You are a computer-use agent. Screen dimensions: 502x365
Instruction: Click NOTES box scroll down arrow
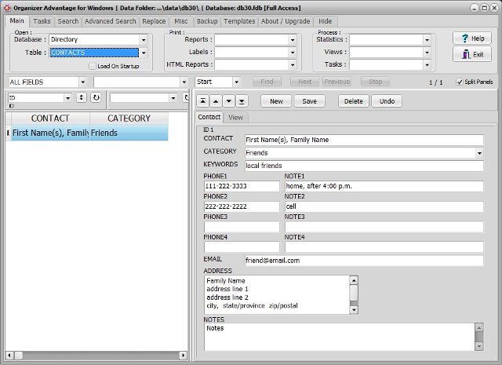pos(479,346)
